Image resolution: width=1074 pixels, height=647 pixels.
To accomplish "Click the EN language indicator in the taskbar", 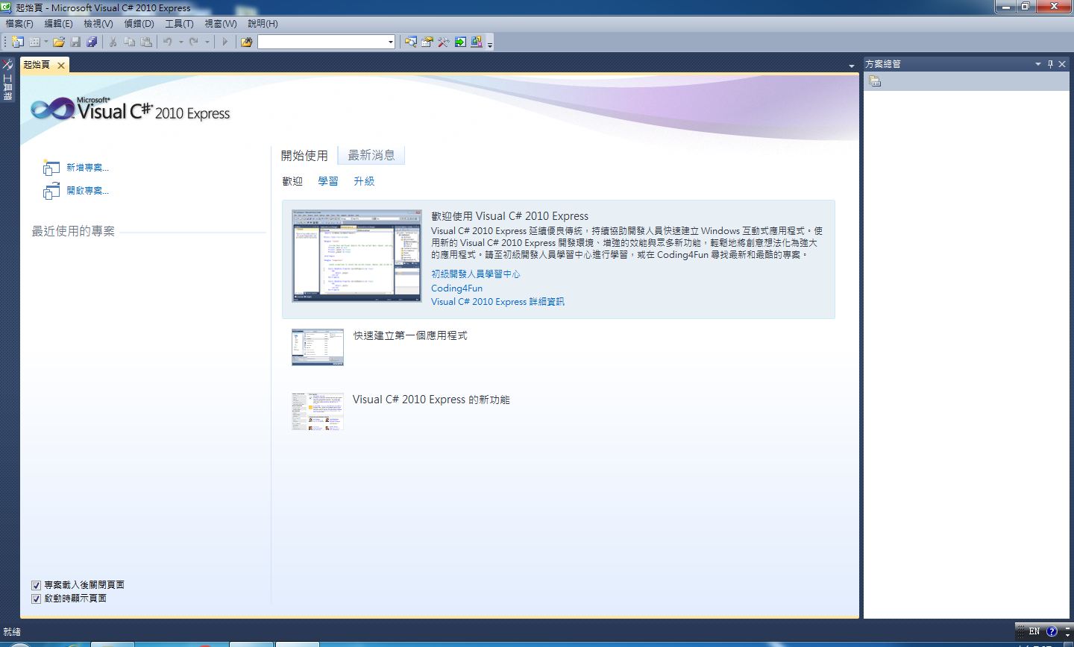I will click(1033, 631).
